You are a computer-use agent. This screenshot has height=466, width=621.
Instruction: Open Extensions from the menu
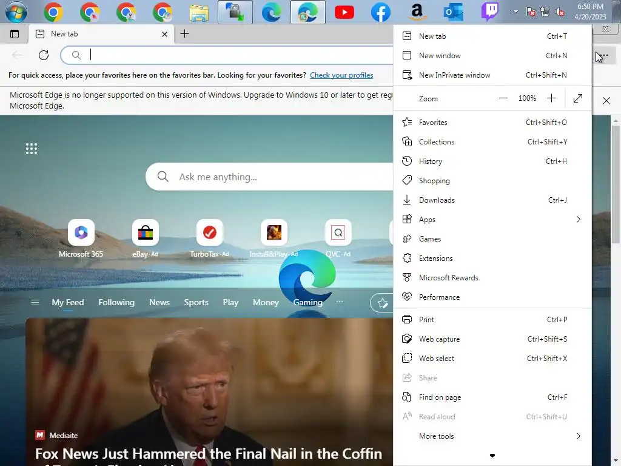pyautogui.click(x=492, y=258)
